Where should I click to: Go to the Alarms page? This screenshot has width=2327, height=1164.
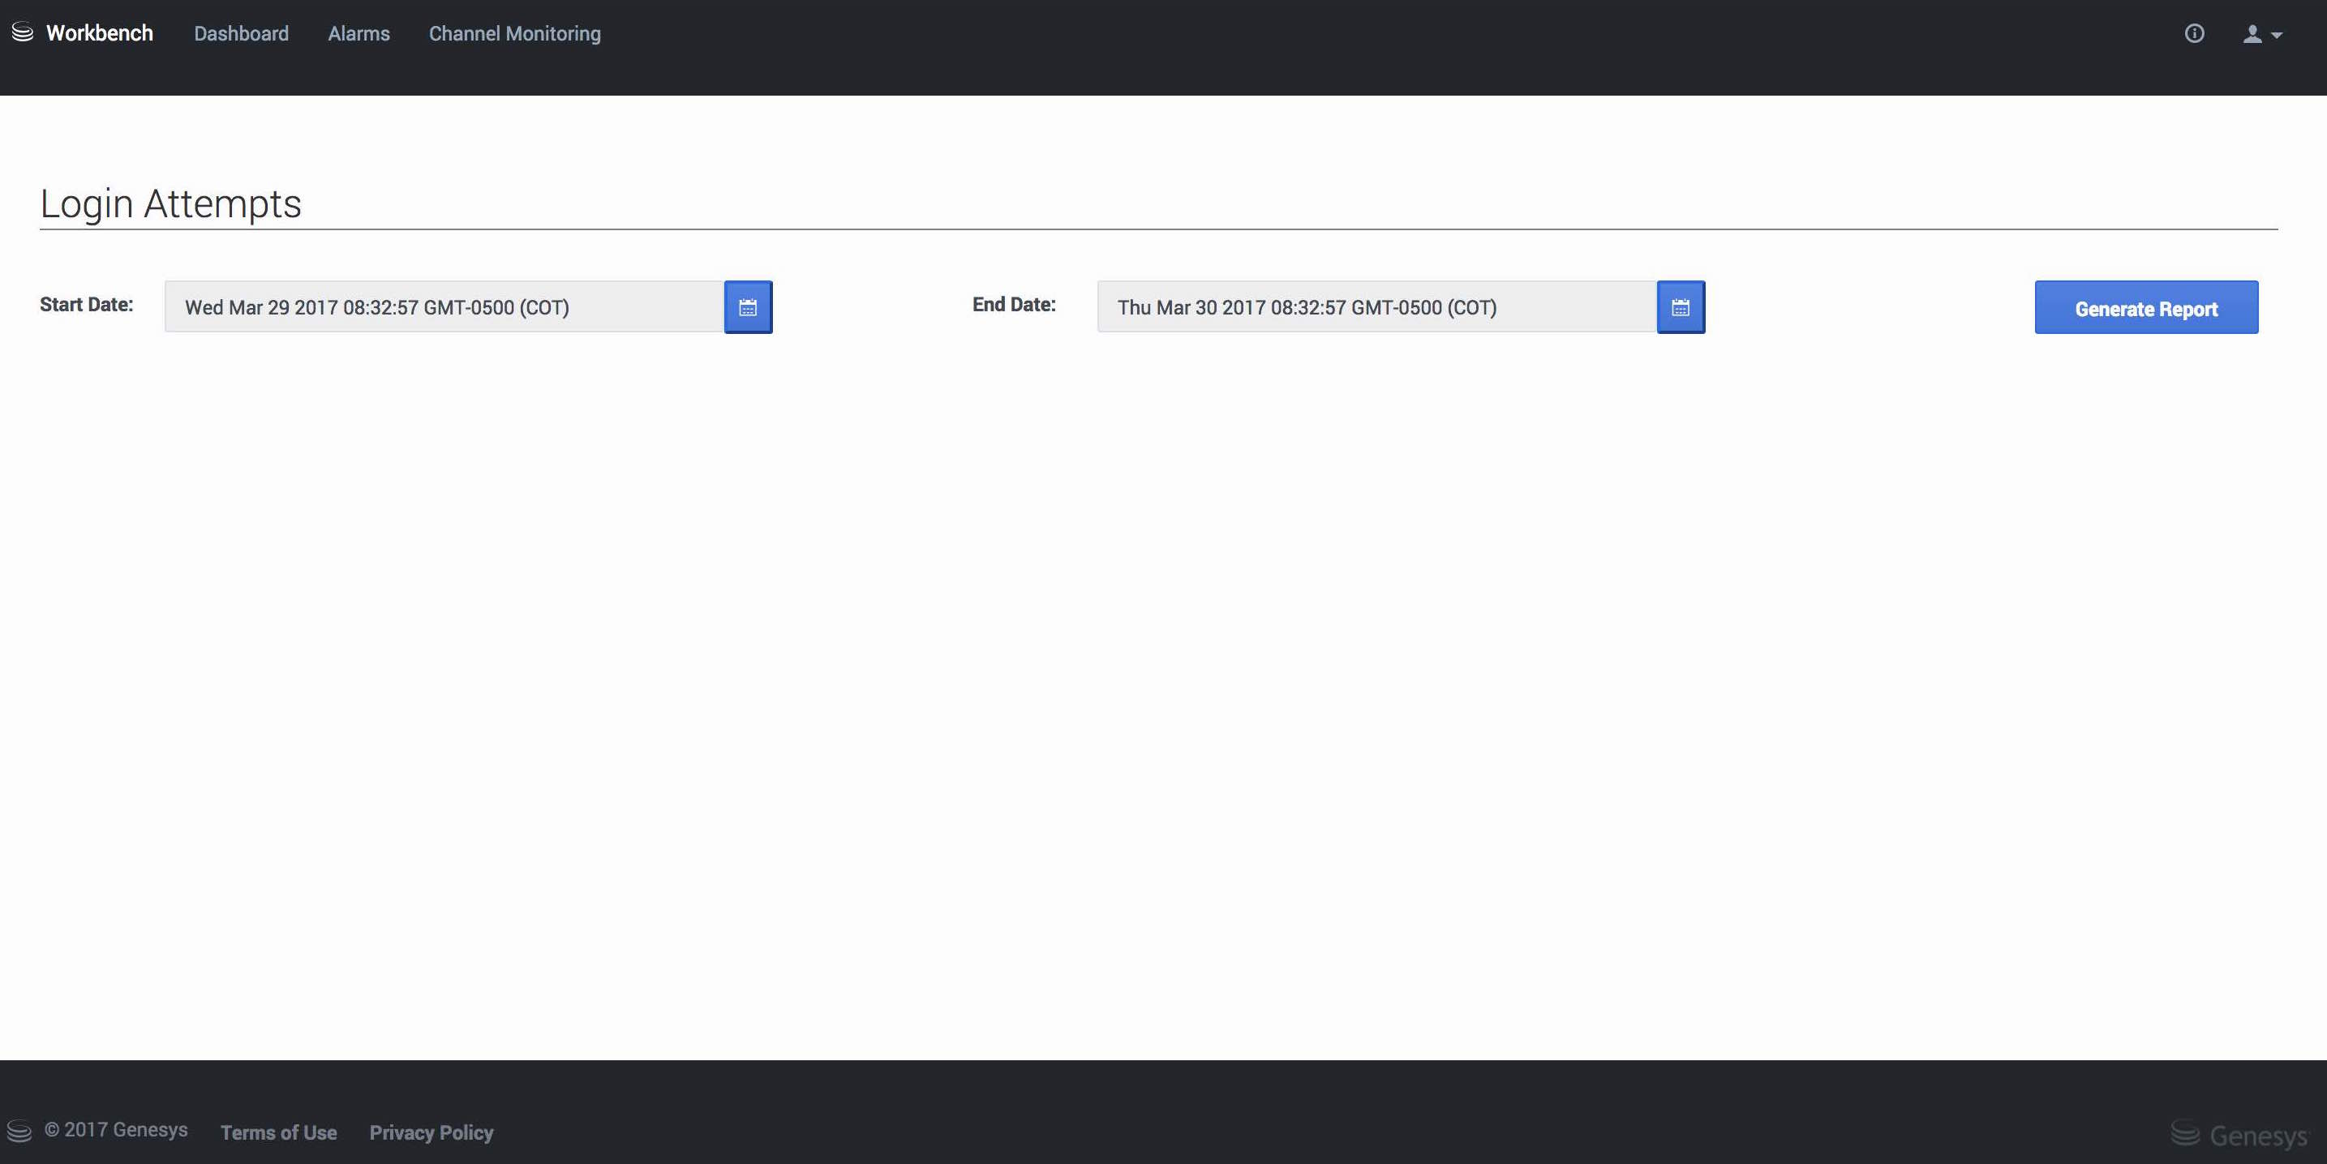(358, 33)
